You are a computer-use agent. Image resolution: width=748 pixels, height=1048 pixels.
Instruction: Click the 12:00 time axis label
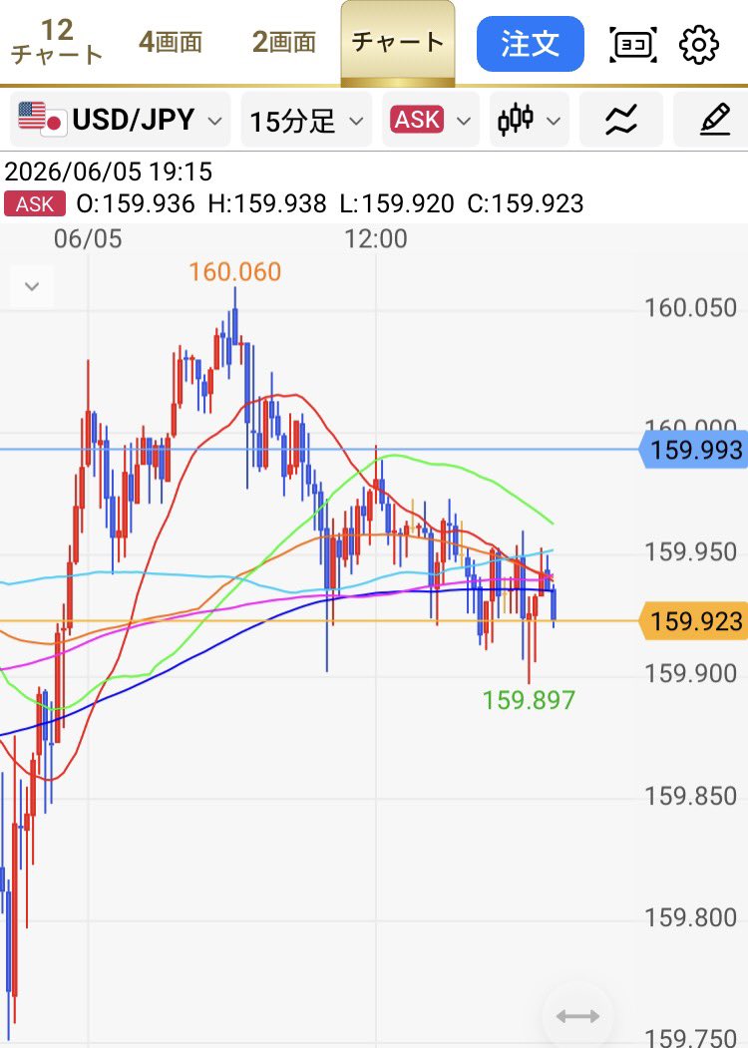(376, 238)
